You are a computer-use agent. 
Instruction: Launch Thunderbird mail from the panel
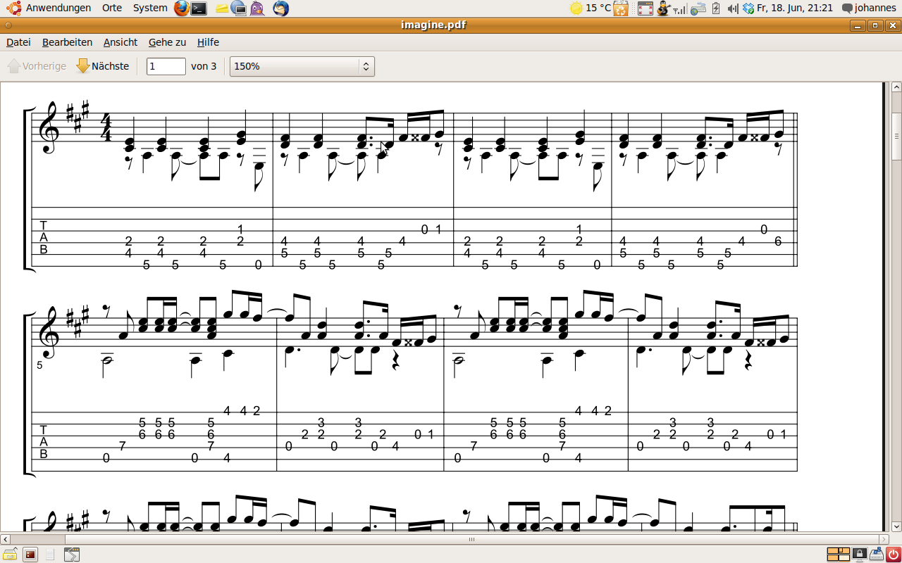(x=280, y=8)
